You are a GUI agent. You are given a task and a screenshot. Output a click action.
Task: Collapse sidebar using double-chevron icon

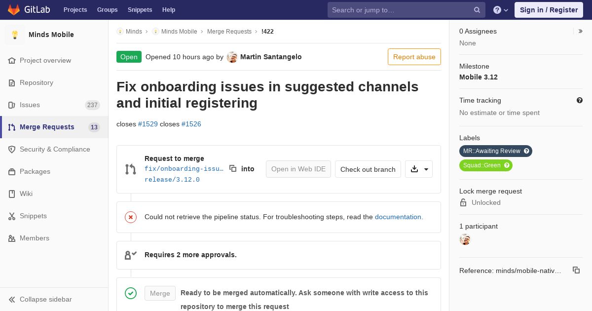(12, 299)
